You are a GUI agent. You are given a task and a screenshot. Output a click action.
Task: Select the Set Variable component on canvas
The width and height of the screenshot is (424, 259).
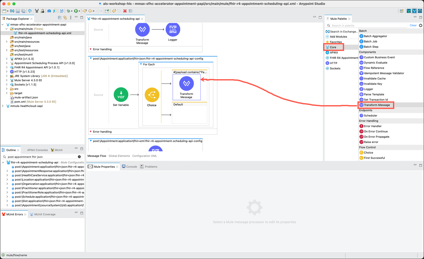point(121,97)
